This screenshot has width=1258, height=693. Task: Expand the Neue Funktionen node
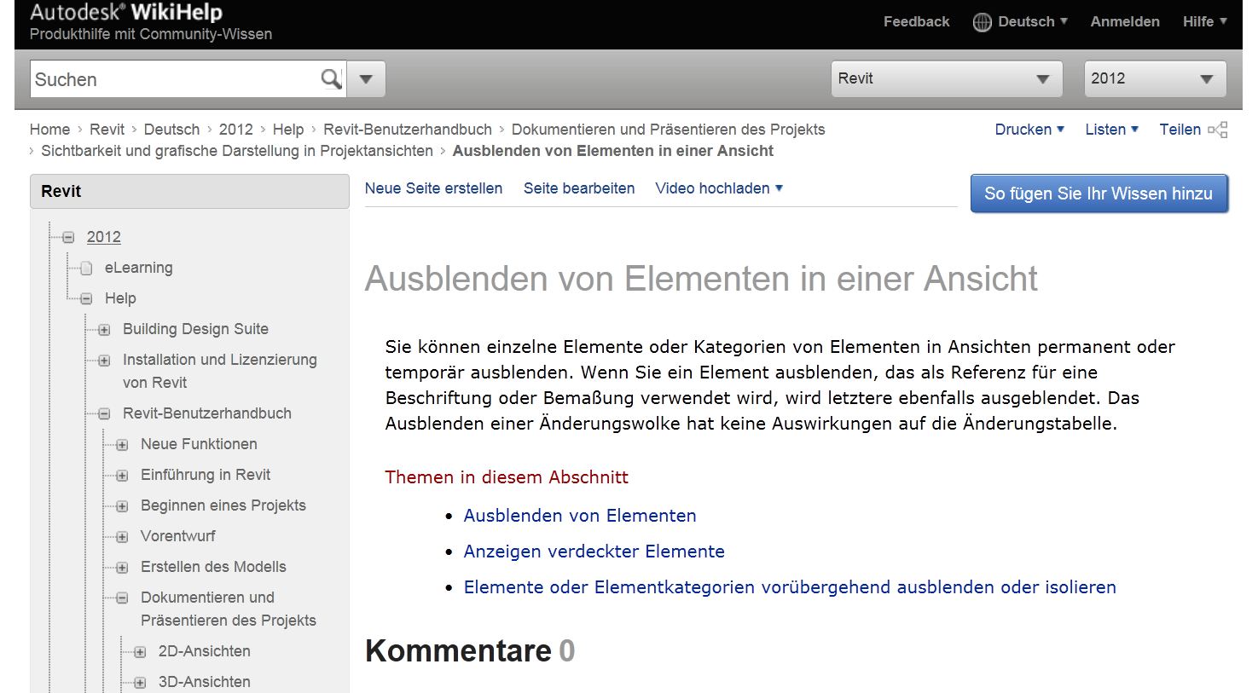[122, 445]
